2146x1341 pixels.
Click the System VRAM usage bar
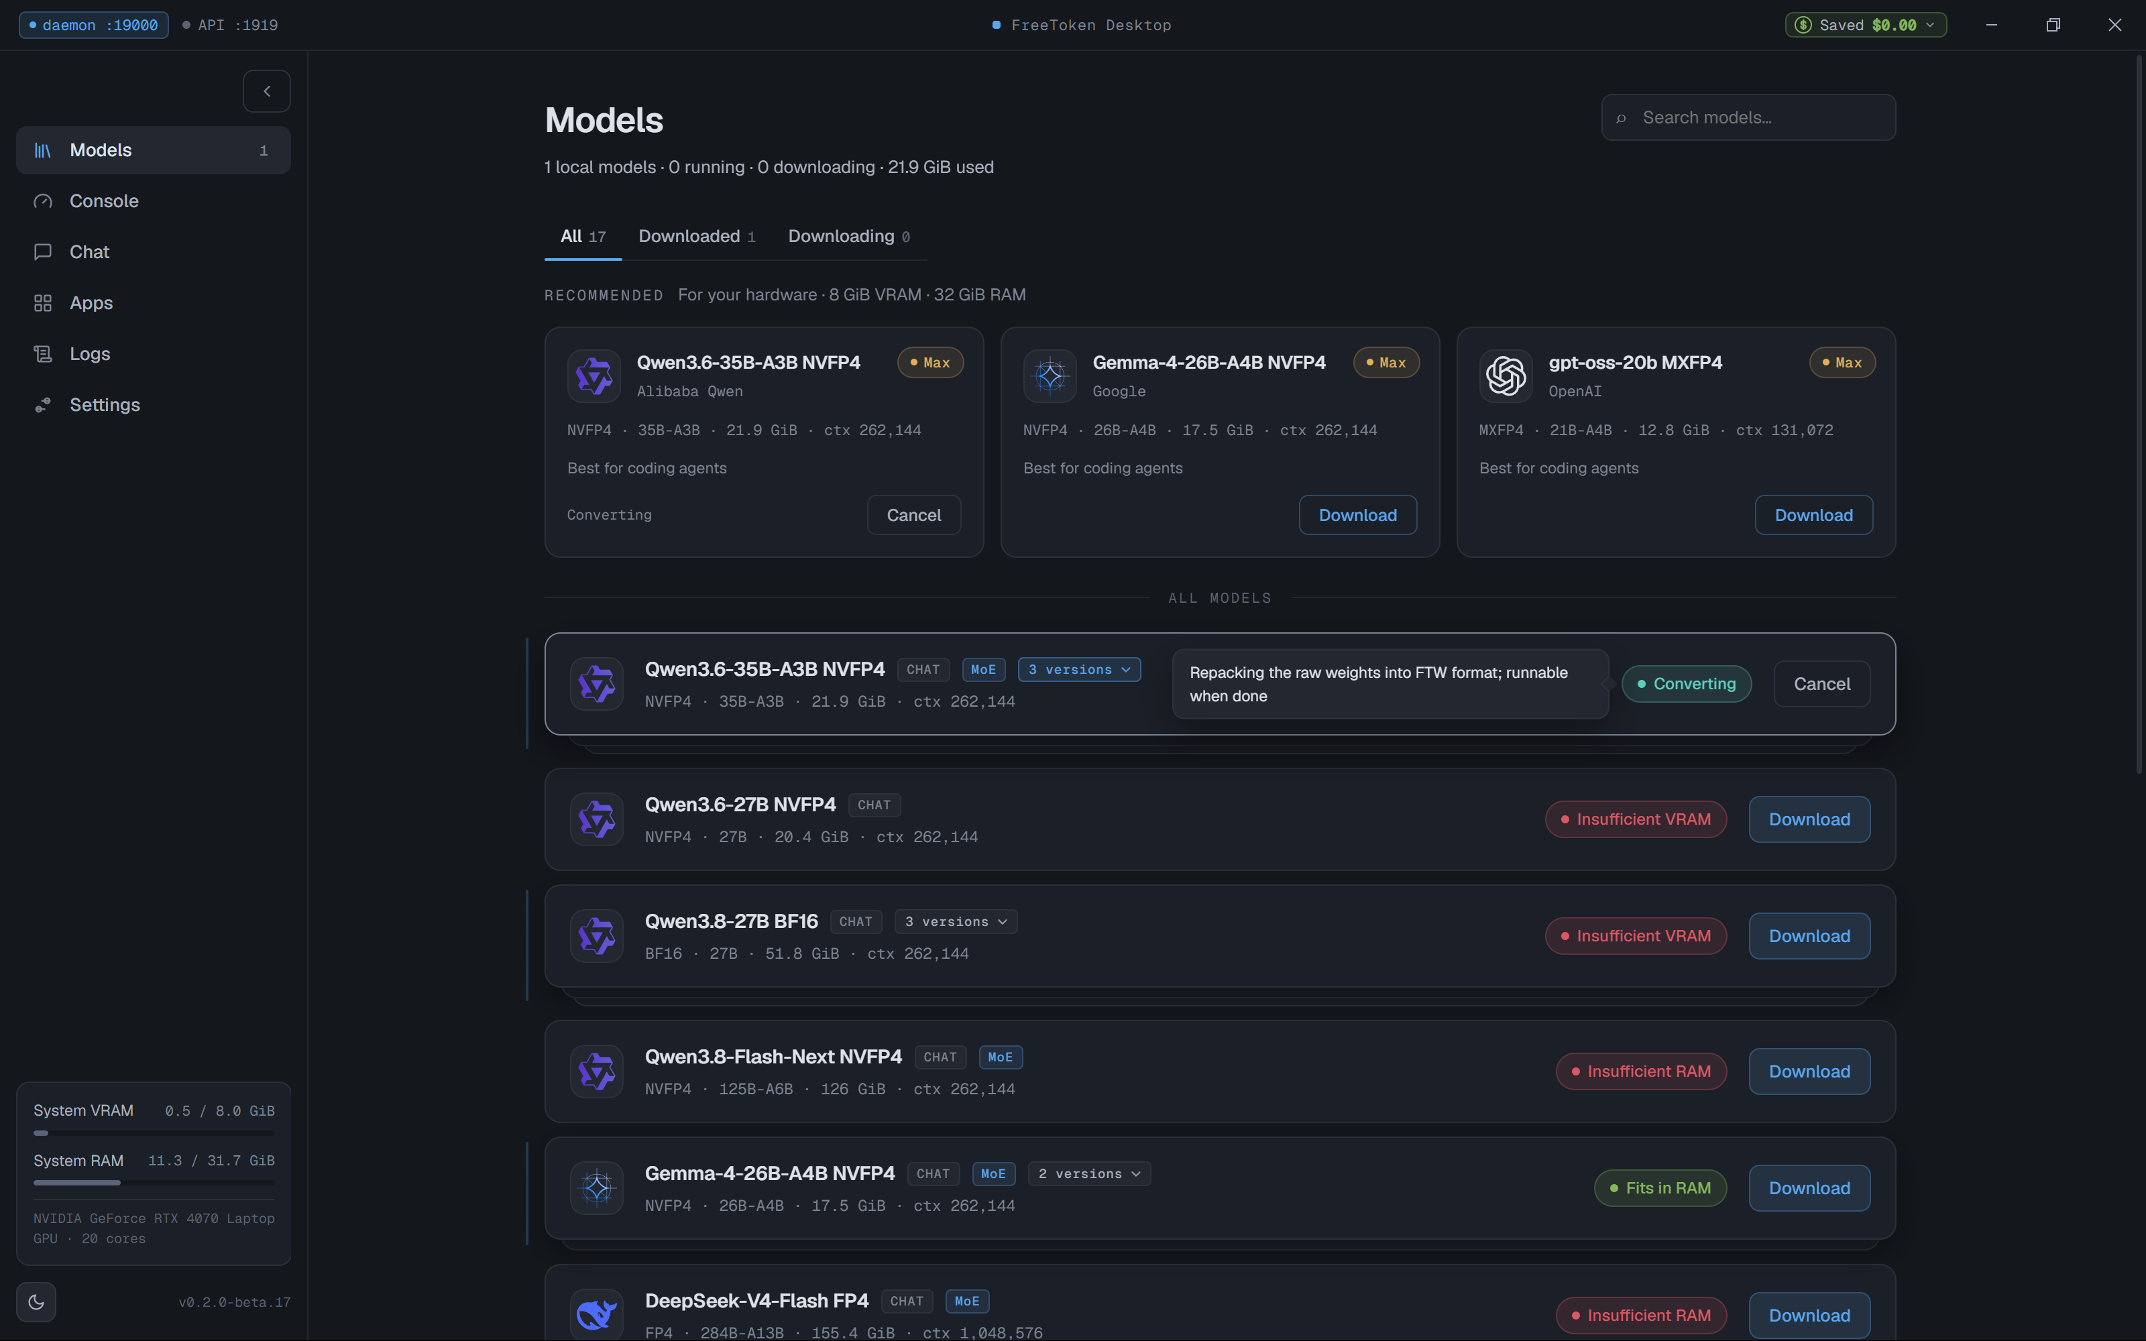(154, 1133)
